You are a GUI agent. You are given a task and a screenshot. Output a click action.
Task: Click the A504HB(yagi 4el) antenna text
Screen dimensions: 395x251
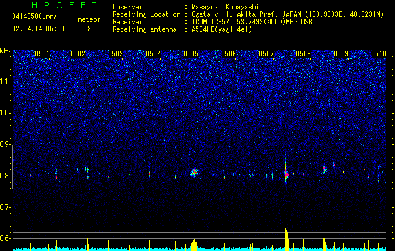(x=222, y=29)
